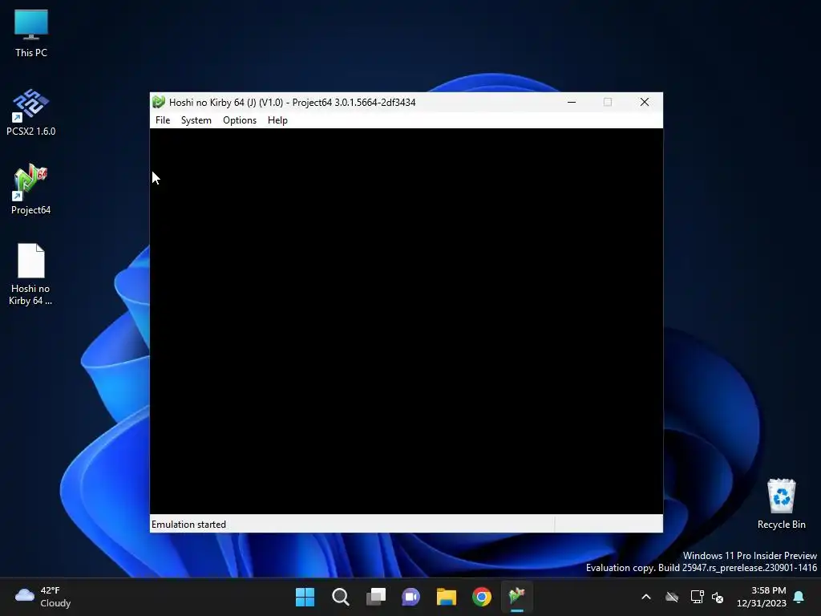Minimize the Project64 window
Viewport: 821px width, 616px height.
(572, 102)
